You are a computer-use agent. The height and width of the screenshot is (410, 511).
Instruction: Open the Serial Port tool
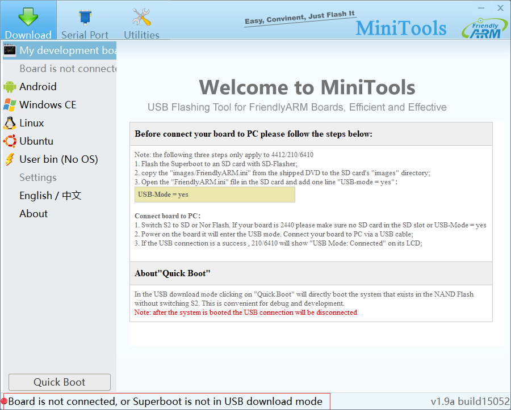85,16
